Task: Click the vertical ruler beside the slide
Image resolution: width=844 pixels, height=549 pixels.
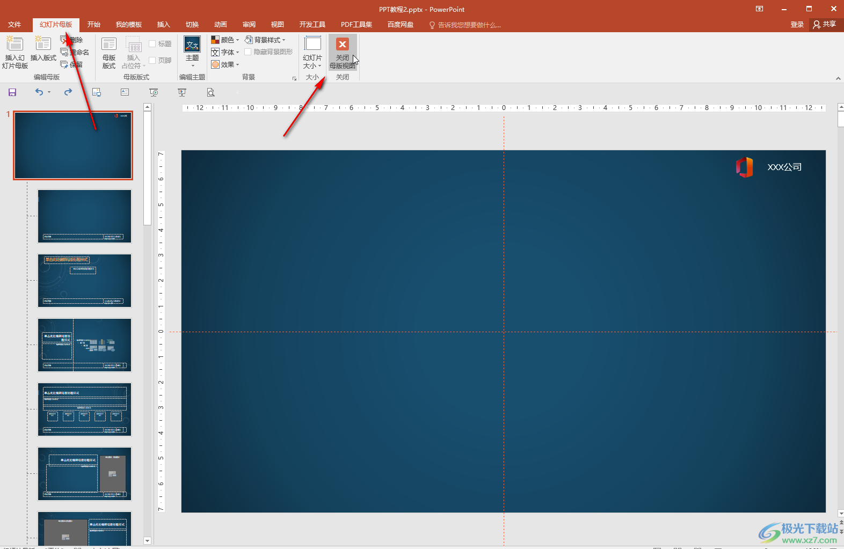Action: click(x=161, y=331)
